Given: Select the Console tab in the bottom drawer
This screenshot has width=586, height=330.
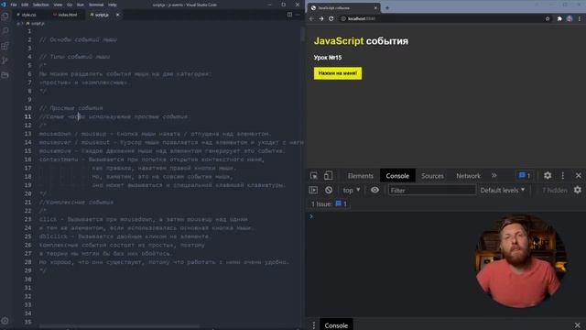Looking at the screenshot, I should pos(336,325).
